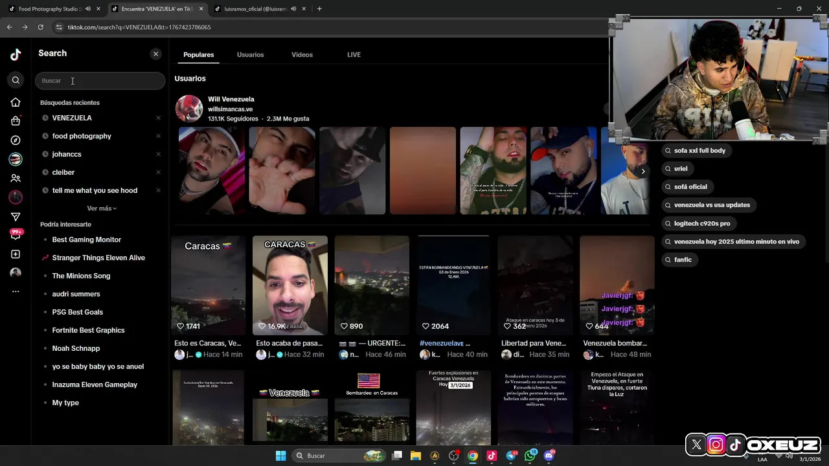This screenshot has height=466, width=829.
Task: Open the More three-dots icon in sidebar
Action: (x=16, y=292)
